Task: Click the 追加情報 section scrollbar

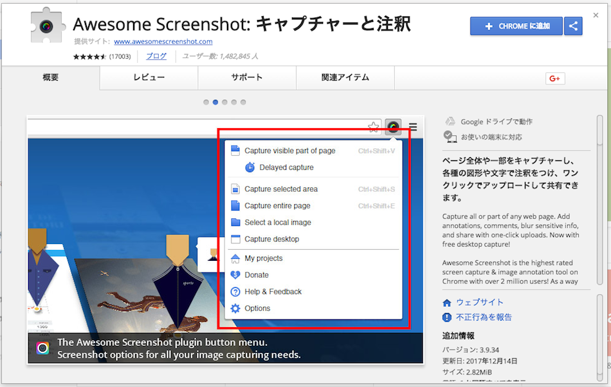Action: click(600, 337)
